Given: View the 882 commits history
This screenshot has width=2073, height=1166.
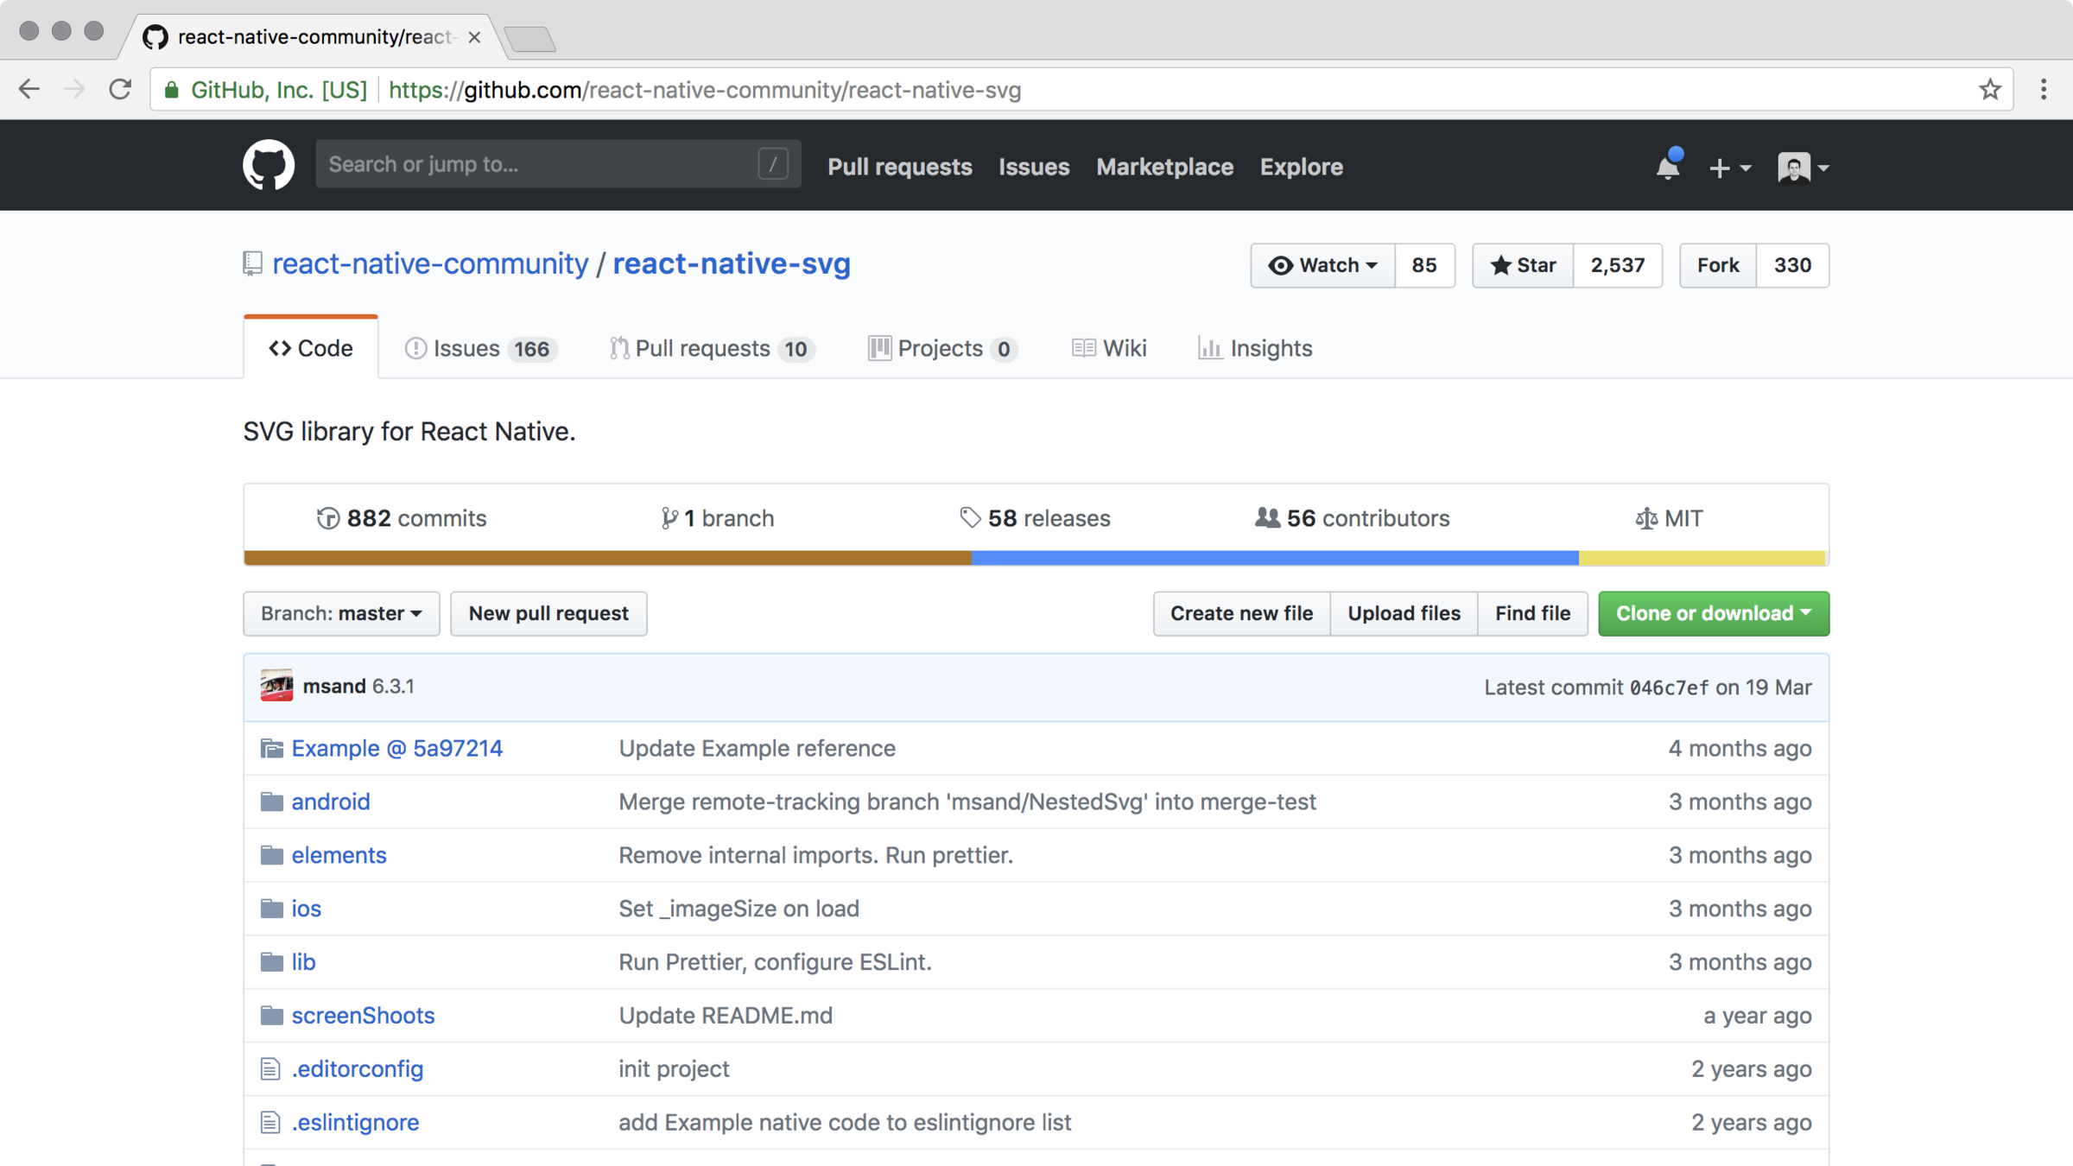Looking at the screenshot, I should [x=402, y=518].
